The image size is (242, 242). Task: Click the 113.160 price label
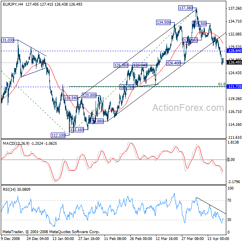pos(77,129)
